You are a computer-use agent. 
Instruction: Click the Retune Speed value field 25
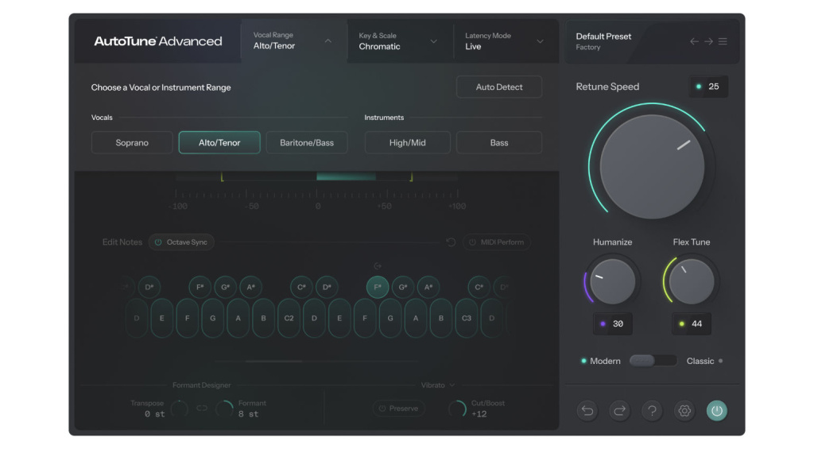coord(708,87)
